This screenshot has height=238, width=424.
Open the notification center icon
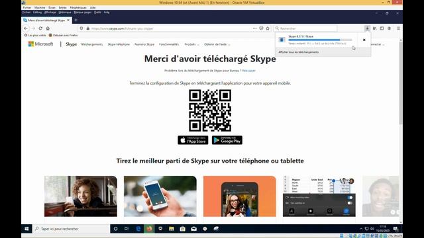coord(396,229)
